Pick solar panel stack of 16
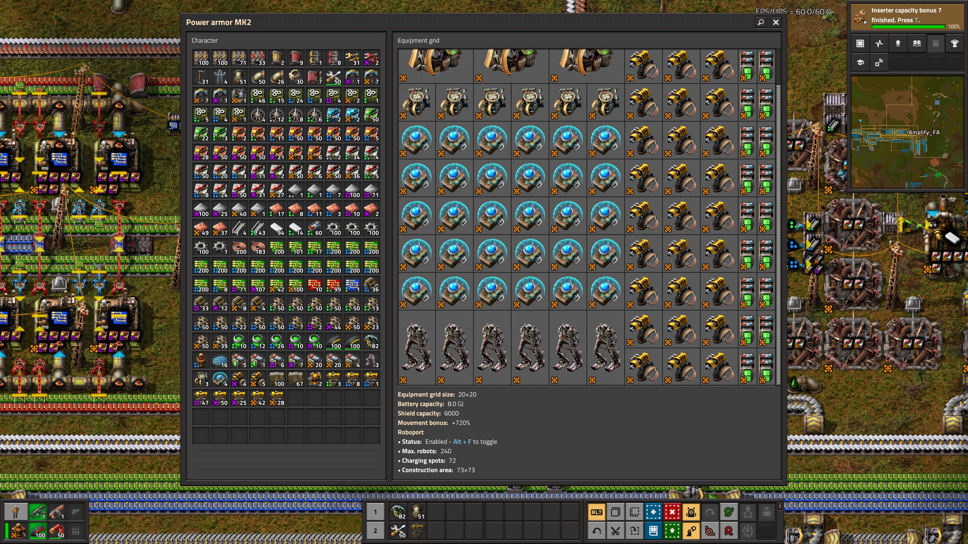968x544 pixels. [220, 361]
